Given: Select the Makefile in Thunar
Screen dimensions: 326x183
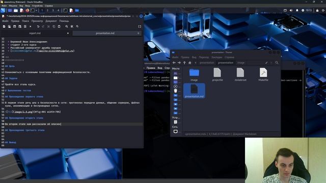Looking at the screenshot, I should pos(263,75).
